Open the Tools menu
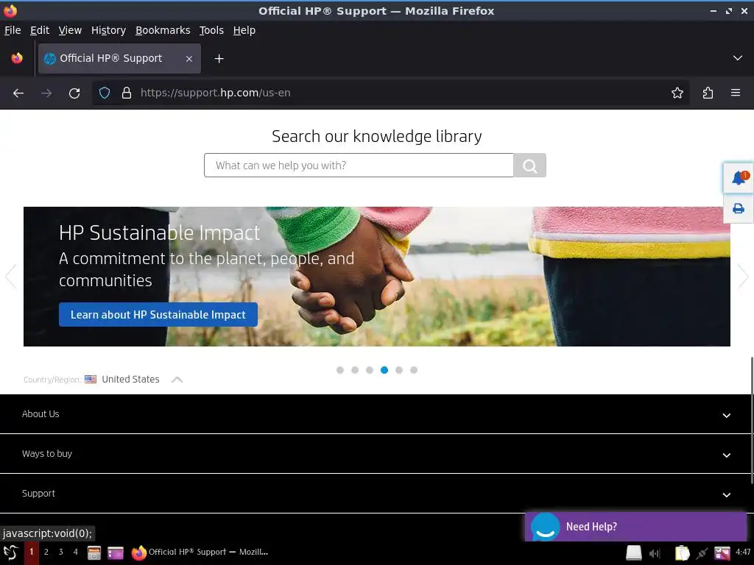The height and width of the screenshot is (565, 754). point(211,30)
